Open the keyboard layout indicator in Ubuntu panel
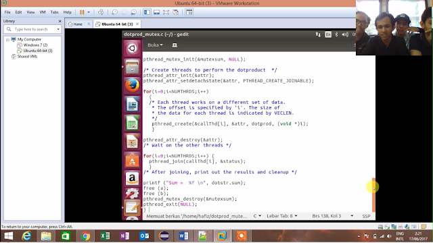This screenshot has height=243, width=433. pos(328,34)
